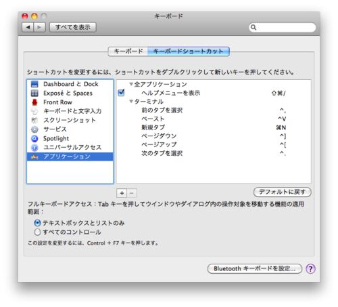Screen dimensions: 338x307
Task: Click Bluetooth キーボードを設定… button
Action: pos(255,269)
